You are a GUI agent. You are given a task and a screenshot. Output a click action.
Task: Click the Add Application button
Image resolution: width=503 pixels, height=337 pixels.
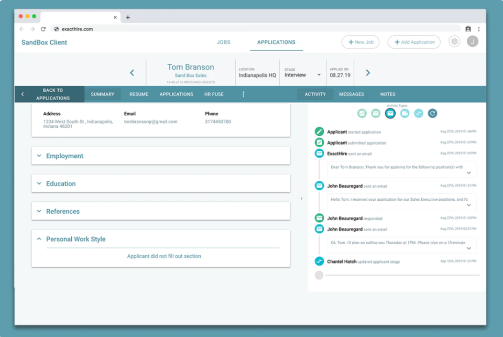(x=414, y=42)
